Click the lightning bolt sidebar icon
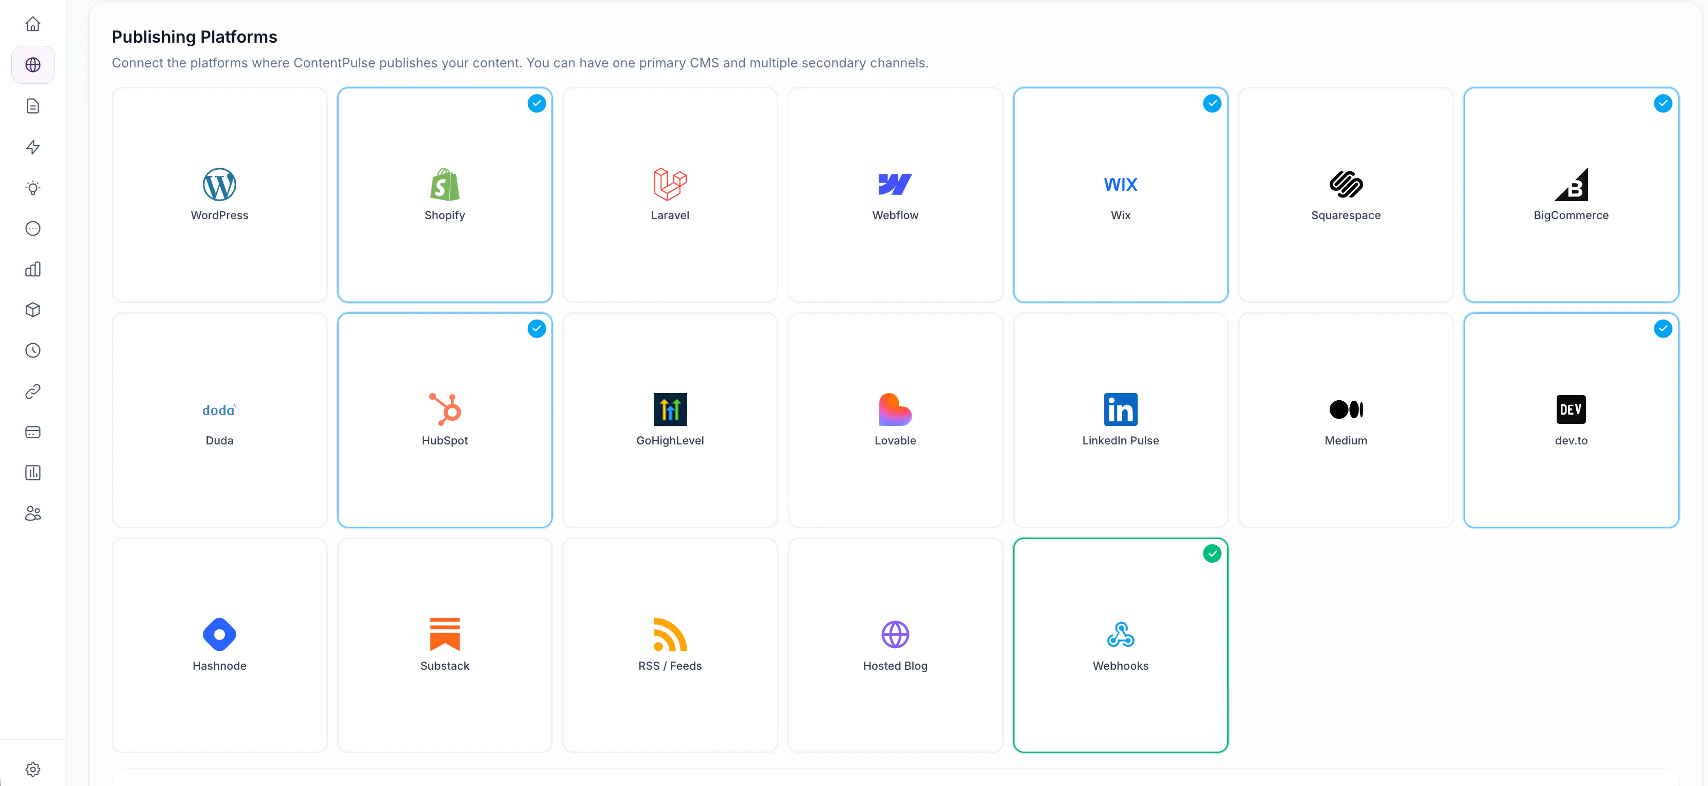Screen dimensions: 1708x786 pyautogui.click(x=32, y=147)
